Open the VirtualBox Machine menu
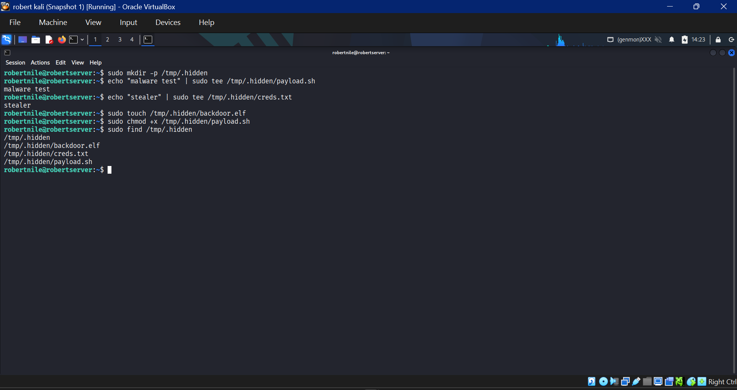Image resolution: width=737 pixels, height=390 pixels. [x=53, y=22]
